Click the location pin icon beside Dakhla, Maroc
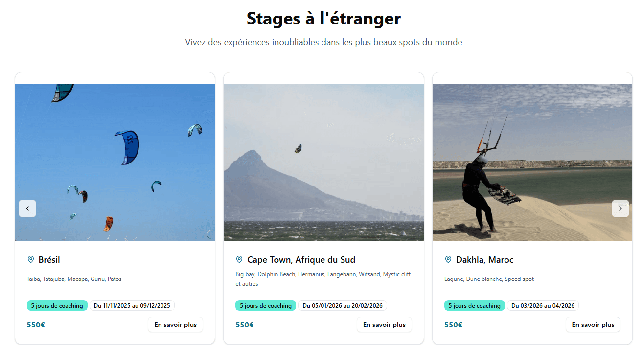 [448, 260]
